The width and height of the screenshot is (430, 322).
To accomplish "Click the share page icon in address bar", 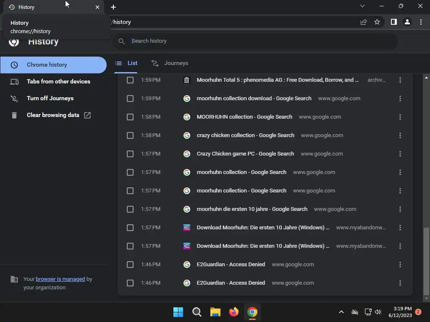I will pos(364,22).
